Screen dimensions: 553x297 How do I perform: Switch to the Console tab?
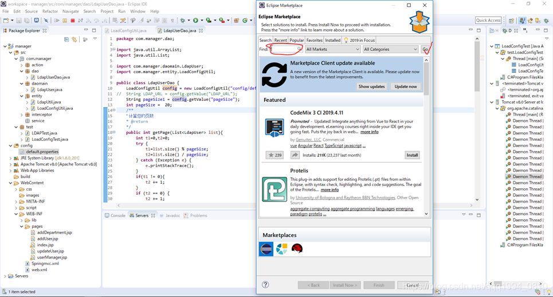coord(115,215)
